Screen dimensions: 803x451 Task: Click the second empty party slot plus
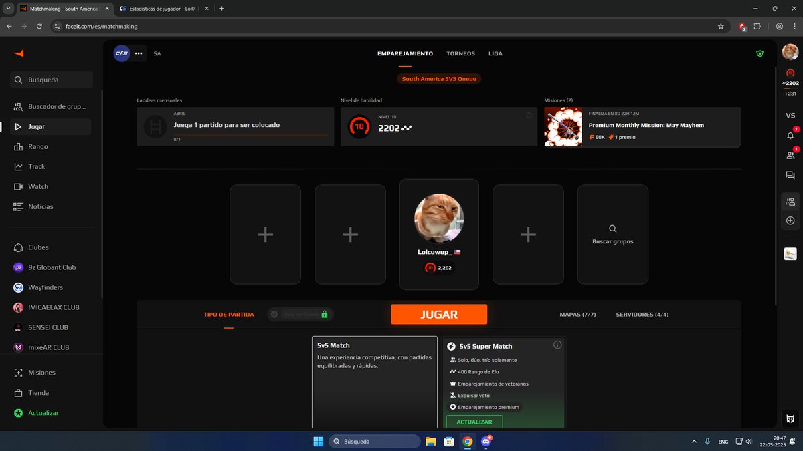click(350, 235)
